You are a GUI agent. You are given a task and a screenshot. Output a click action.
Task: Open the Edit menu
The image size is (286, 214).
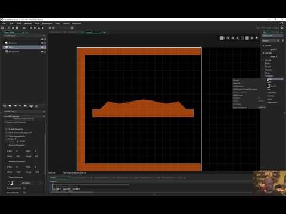coord(11,23)
